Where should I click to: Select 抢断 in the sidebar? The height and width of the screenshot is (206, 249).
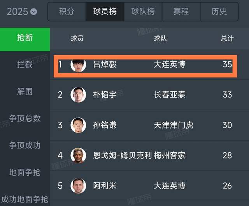(x=25, y=38)
